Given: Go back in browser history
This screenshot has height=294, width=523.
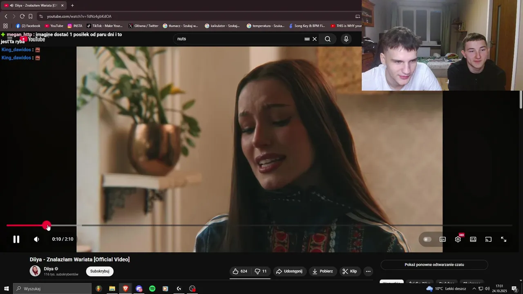Looking at the screenshot, I should (x=6, y=16).
